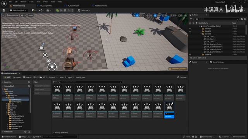Select SM_QuarterCylinder4 in the Outliner
Viewport: 248px width, 139px height.
214,44
